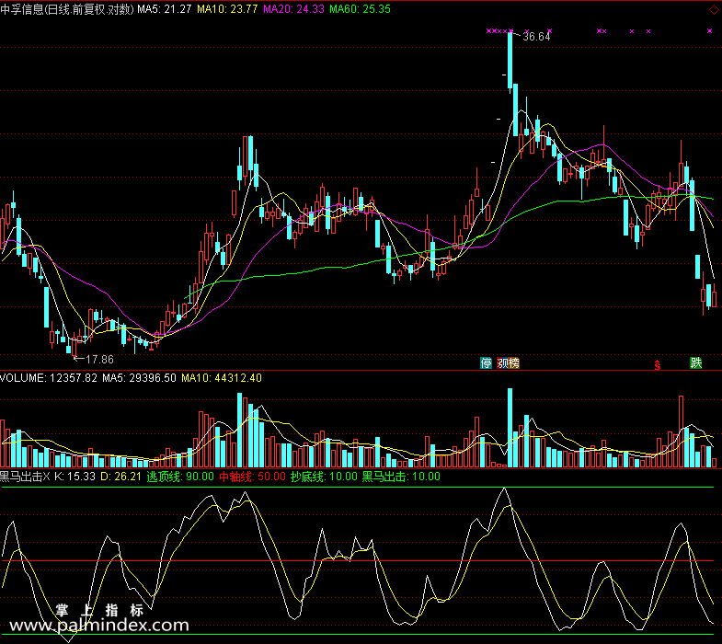Click the volume MA10: 44312.40 label

click(222, 378)
